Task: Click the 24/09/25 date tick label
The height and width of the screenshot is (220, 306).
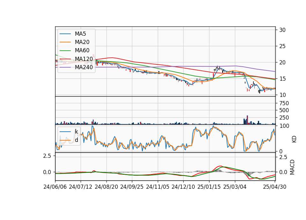Action: [132, 187]
